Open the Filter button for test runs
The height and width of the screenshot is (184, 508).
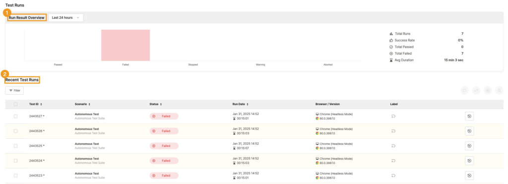14,91
